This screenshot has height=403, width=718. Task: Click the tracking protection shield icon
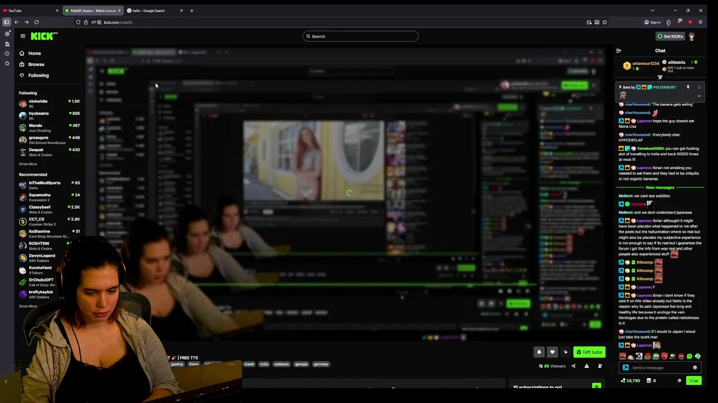[78, 22]
